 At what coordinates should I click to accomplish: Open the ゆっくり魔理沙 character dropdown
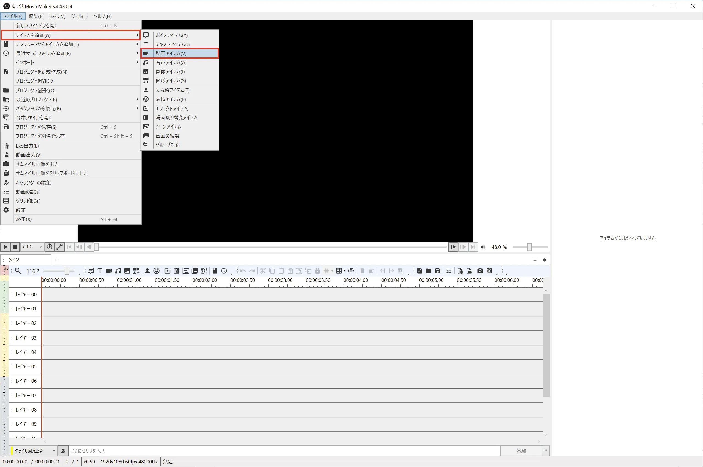tap(33, 451)
